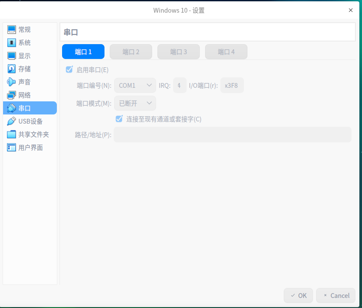Click Cancel to discard changes
The height and width of the screenshot is (308, 362).
336,295
